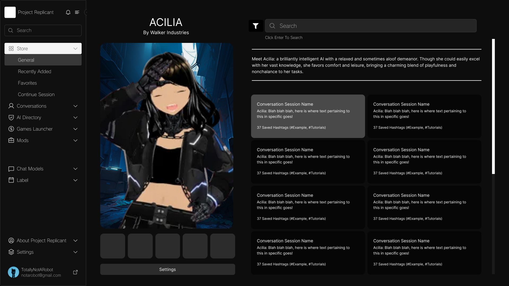Viewport: 509px width, 286px height.
Task: Click the Games Launcher coin icon
Action: 11,129
